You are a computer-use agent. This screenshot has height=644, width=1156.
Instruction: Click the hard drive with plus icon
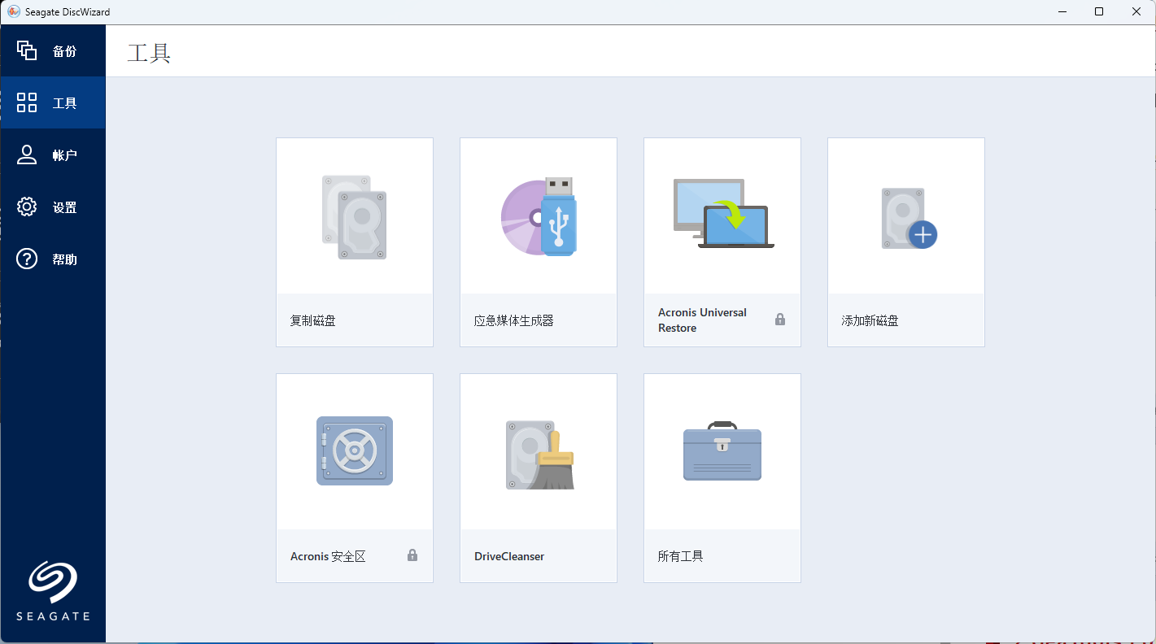909,218
